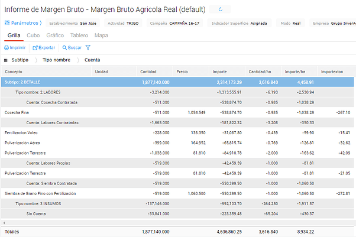
Task: Sort by the Importexton column header
Action: pos(336,72)
